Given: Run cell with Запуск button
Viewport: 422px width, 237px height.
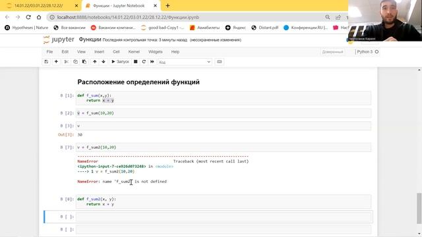Looking at the screenshot, I should pyautogui.click(x=120, y=62).
